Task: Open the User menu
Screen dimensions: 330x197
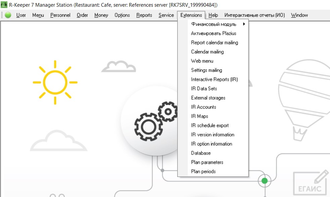Action: (x=21, y=15)
